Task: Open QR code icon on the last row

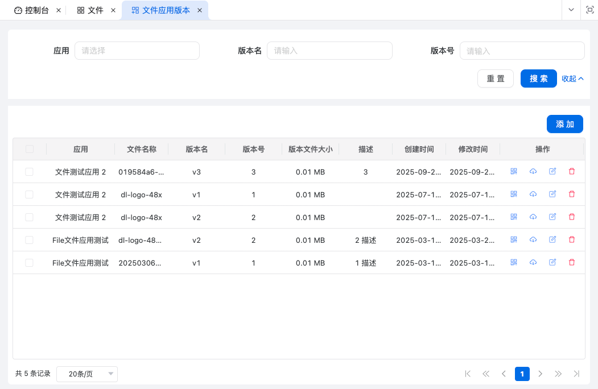Action: click(x=514, y=262)
